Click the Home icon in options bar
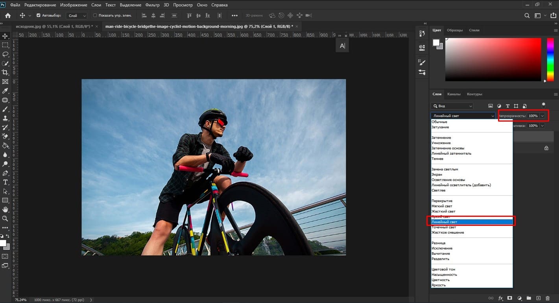Screen dimensions: 559x303 point(8,16)
